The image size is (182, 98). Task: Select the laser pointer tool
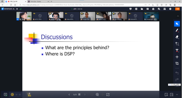tap(177, 57)
